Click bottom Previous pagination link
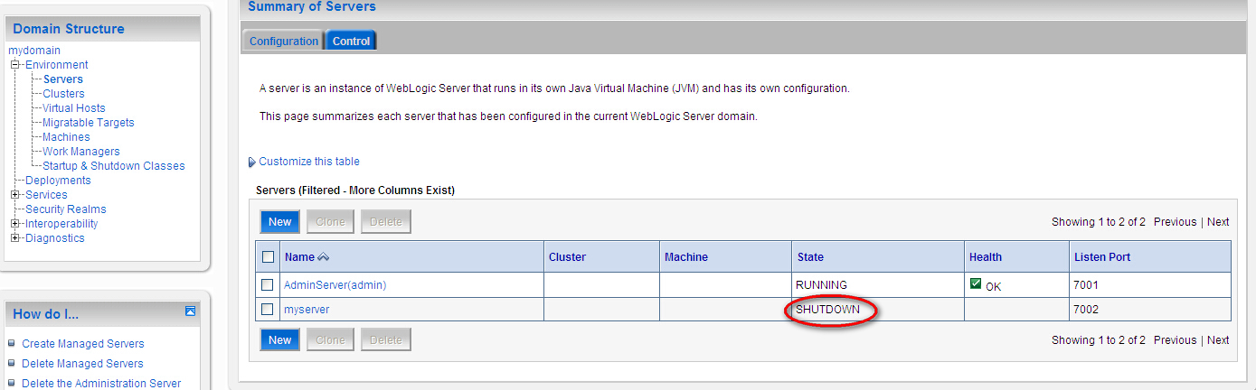This screenshot has width=1256, height=390. tap(1175, 340)
